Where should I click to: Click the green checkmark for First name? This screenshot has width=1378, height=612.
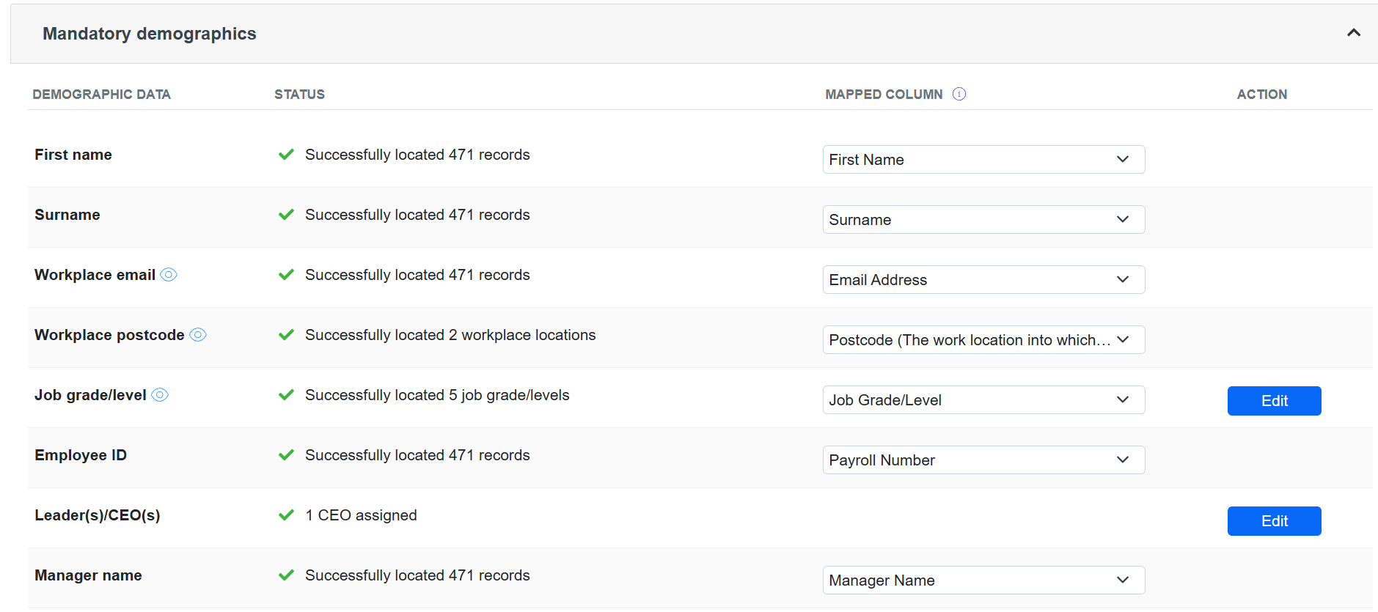pyautogui.click(x=286, y=155)
